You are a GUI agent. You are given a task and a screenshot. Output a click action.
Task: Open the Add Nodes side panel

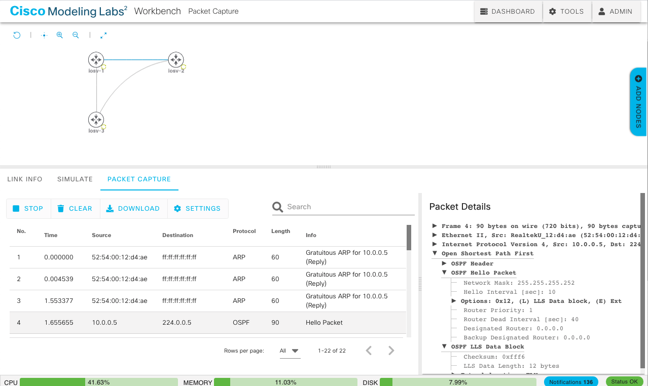(x=638, y=102)
